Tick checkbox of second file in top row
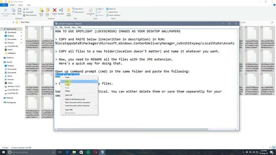This screenshot has width=276, height=155. [x=42, y=27]
